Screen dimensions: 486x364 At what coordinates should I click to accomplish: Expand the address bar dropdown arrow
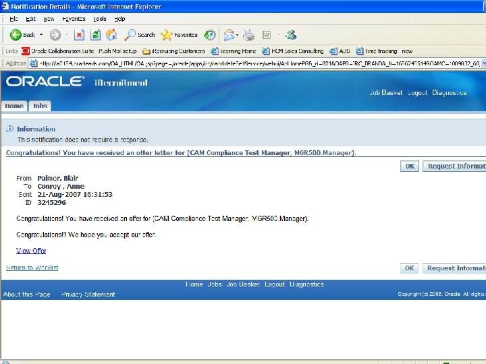click(483, 63)
